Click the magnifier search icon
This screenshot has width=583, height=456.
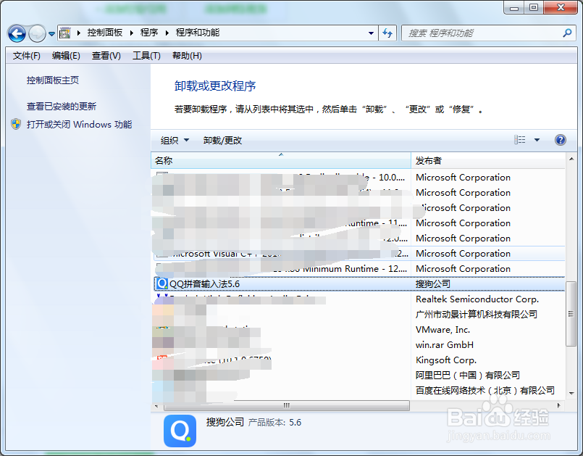pyautogui.click(x=567, y=33)
